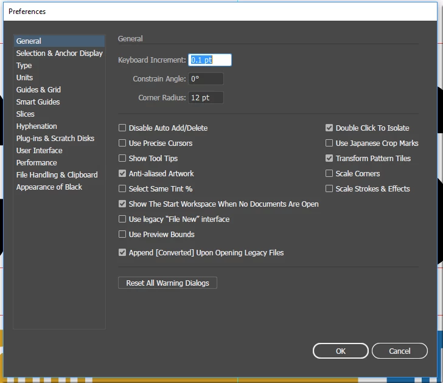Open Hyphenation preferences section
443x383 pixels.
pyautogui.click(x=59, y=126)
